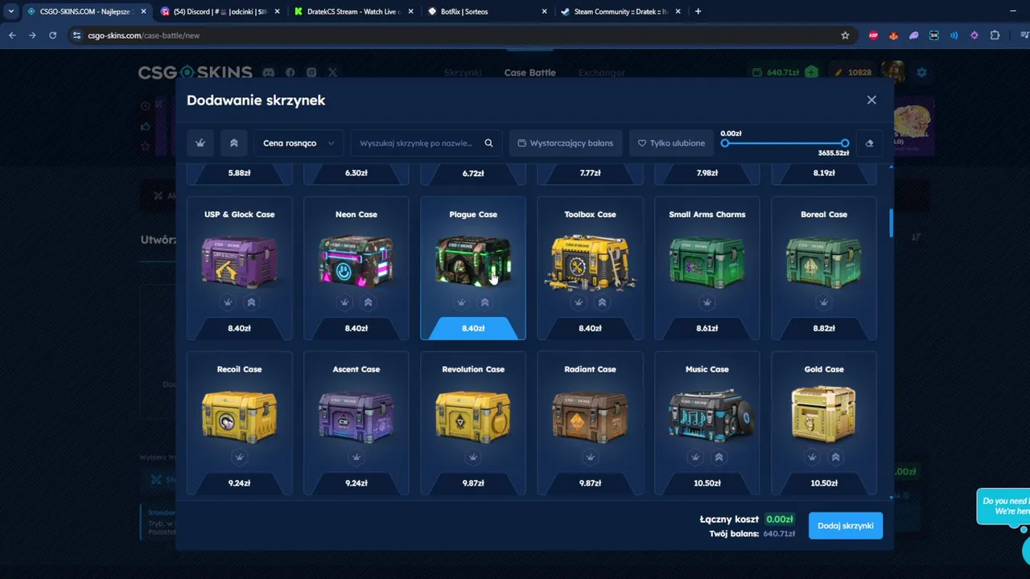Open the ABP extension icon
Screen dimensions: 1030x579
[873, 35]
